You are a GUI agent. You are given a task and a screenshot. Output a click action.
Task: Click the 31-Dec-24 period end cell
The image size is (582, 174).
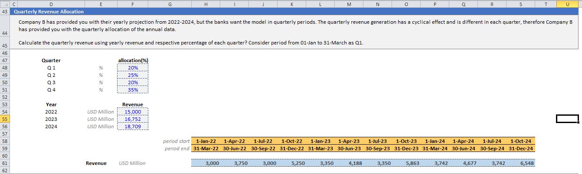point(521,149)
